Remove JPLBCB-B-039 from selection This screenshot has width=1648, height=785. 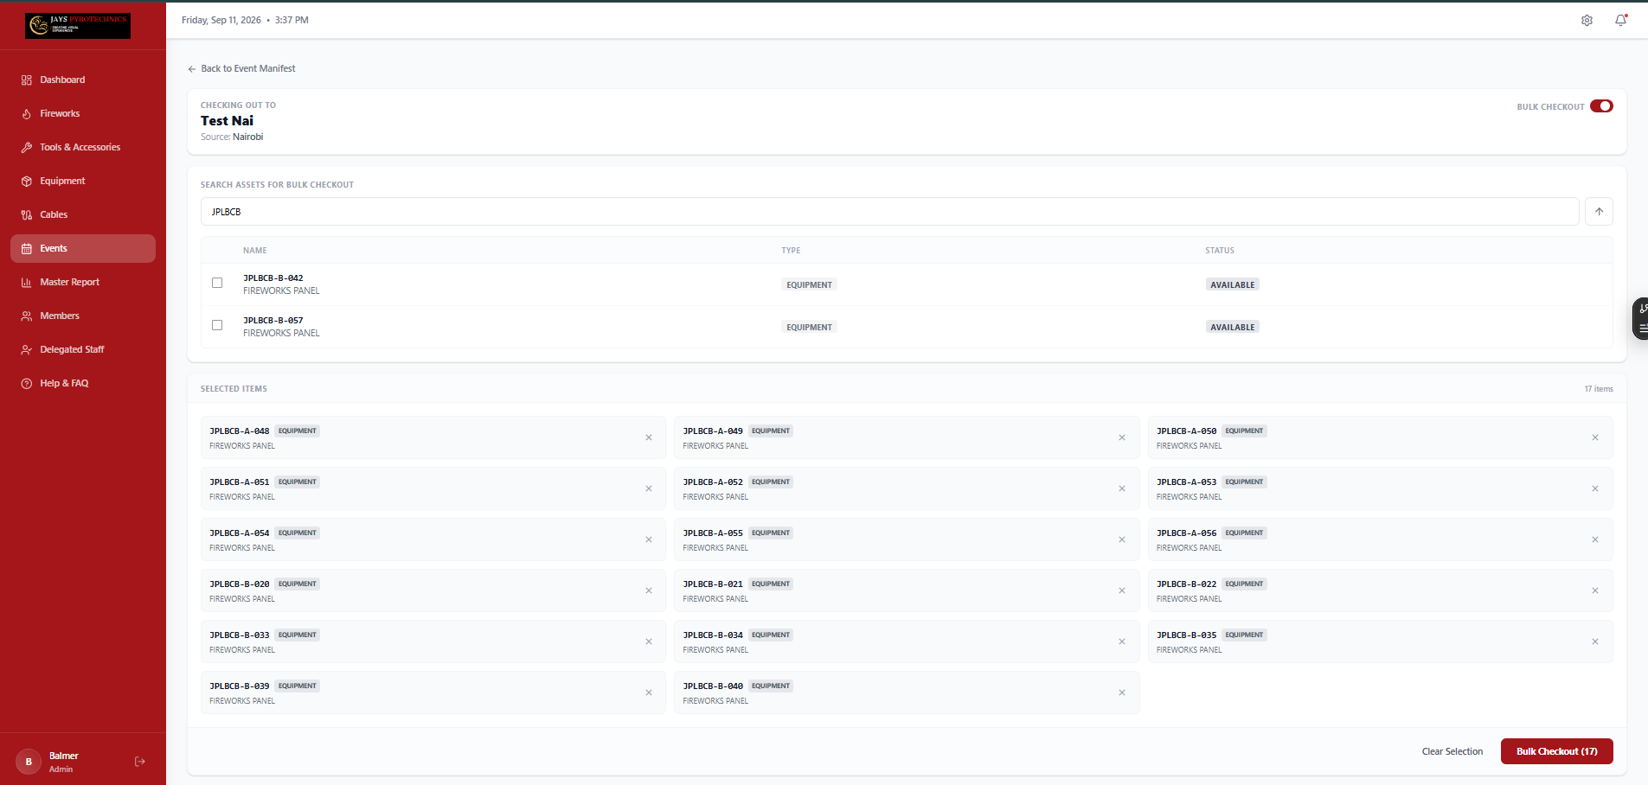pos(649,692)
